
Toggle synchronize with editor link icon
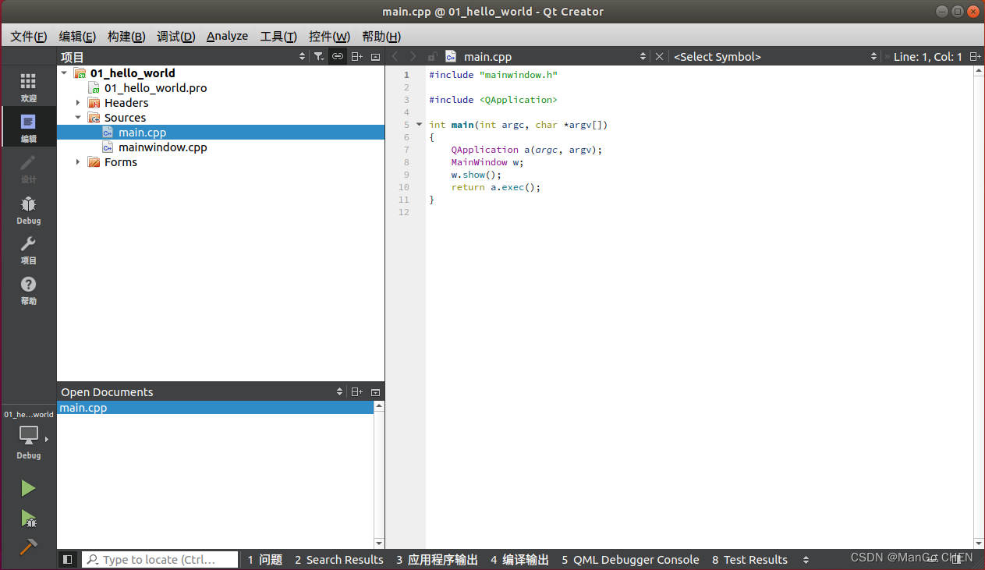click(x=337, y=56)
